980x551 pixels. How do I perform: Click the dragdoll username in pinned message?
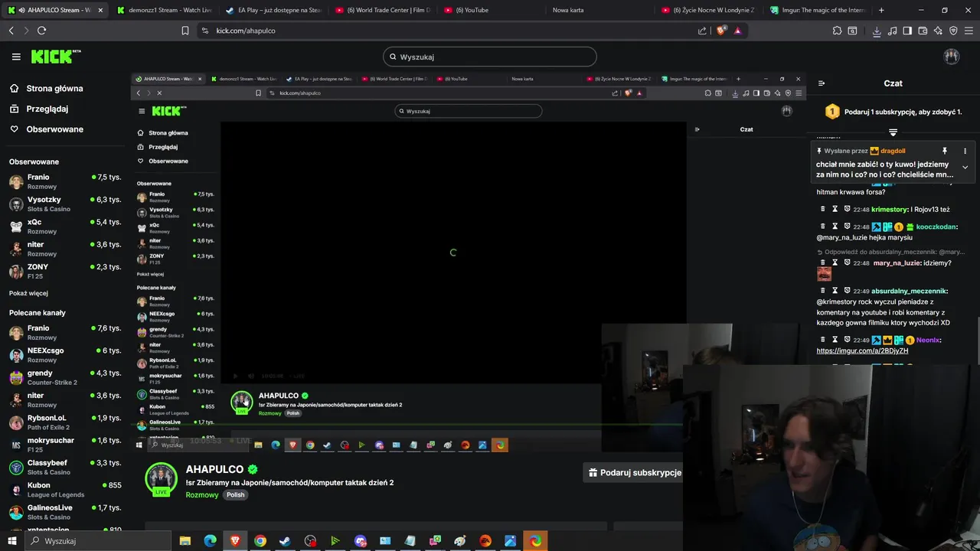point(893,151)
